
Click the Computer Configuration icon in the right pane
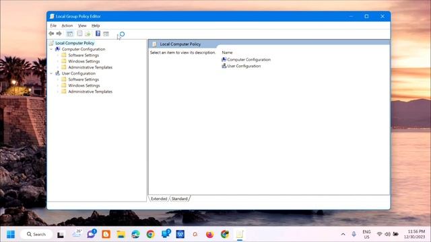[x=224, y=60]
